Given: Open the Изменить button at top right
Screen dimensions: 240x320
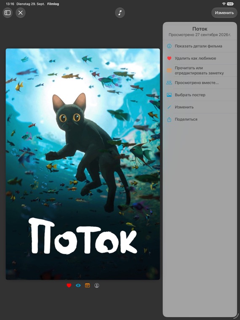Looking at the screenshot, I should coord(224,13).
